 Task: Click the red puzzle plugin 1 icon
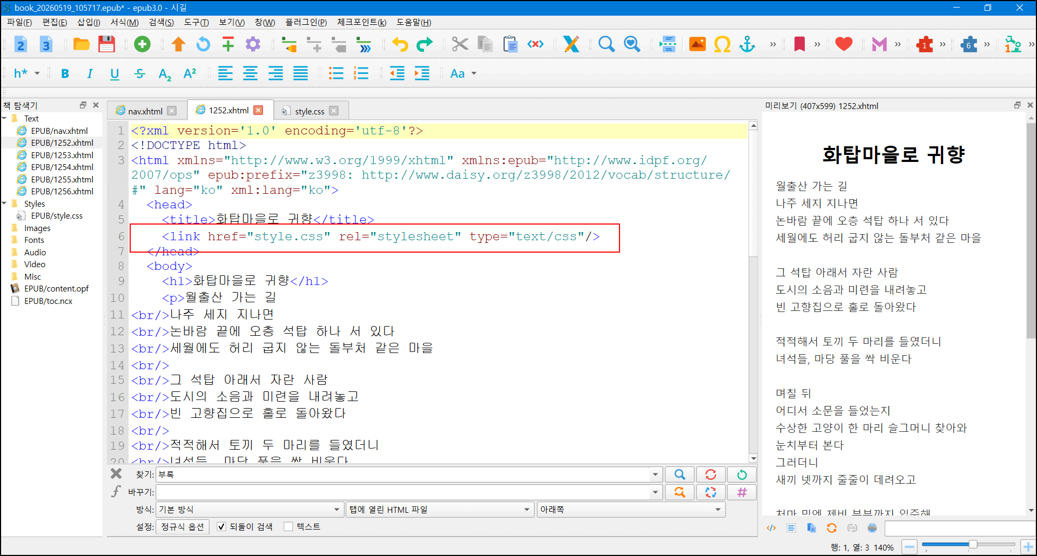[x=925, y=44]
